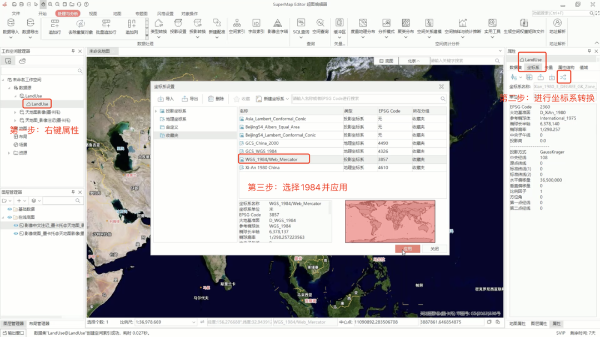Viewport: 600px width, 337px height.
Task: Click the 关闭 close button in the dialog
Action: 434,248
